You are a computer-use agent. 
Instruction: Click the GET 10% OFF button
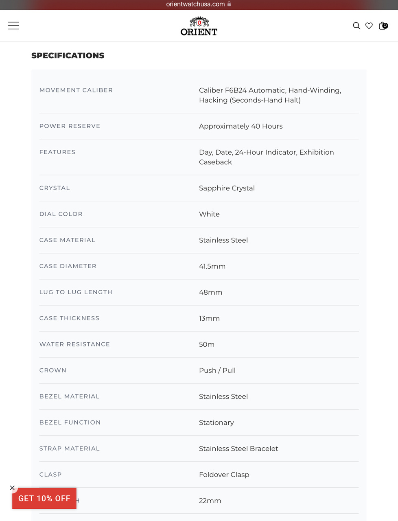tap(44, 499)
